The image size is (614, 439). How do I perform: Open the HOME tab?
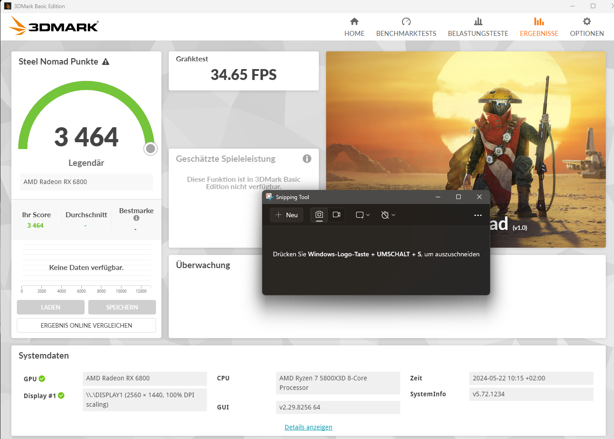coord(354,27)
